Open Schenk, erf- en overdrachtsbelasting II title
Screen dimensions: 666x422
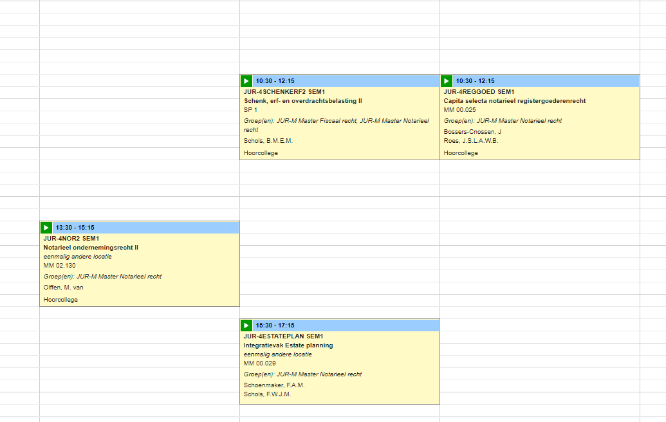[302, 101]
